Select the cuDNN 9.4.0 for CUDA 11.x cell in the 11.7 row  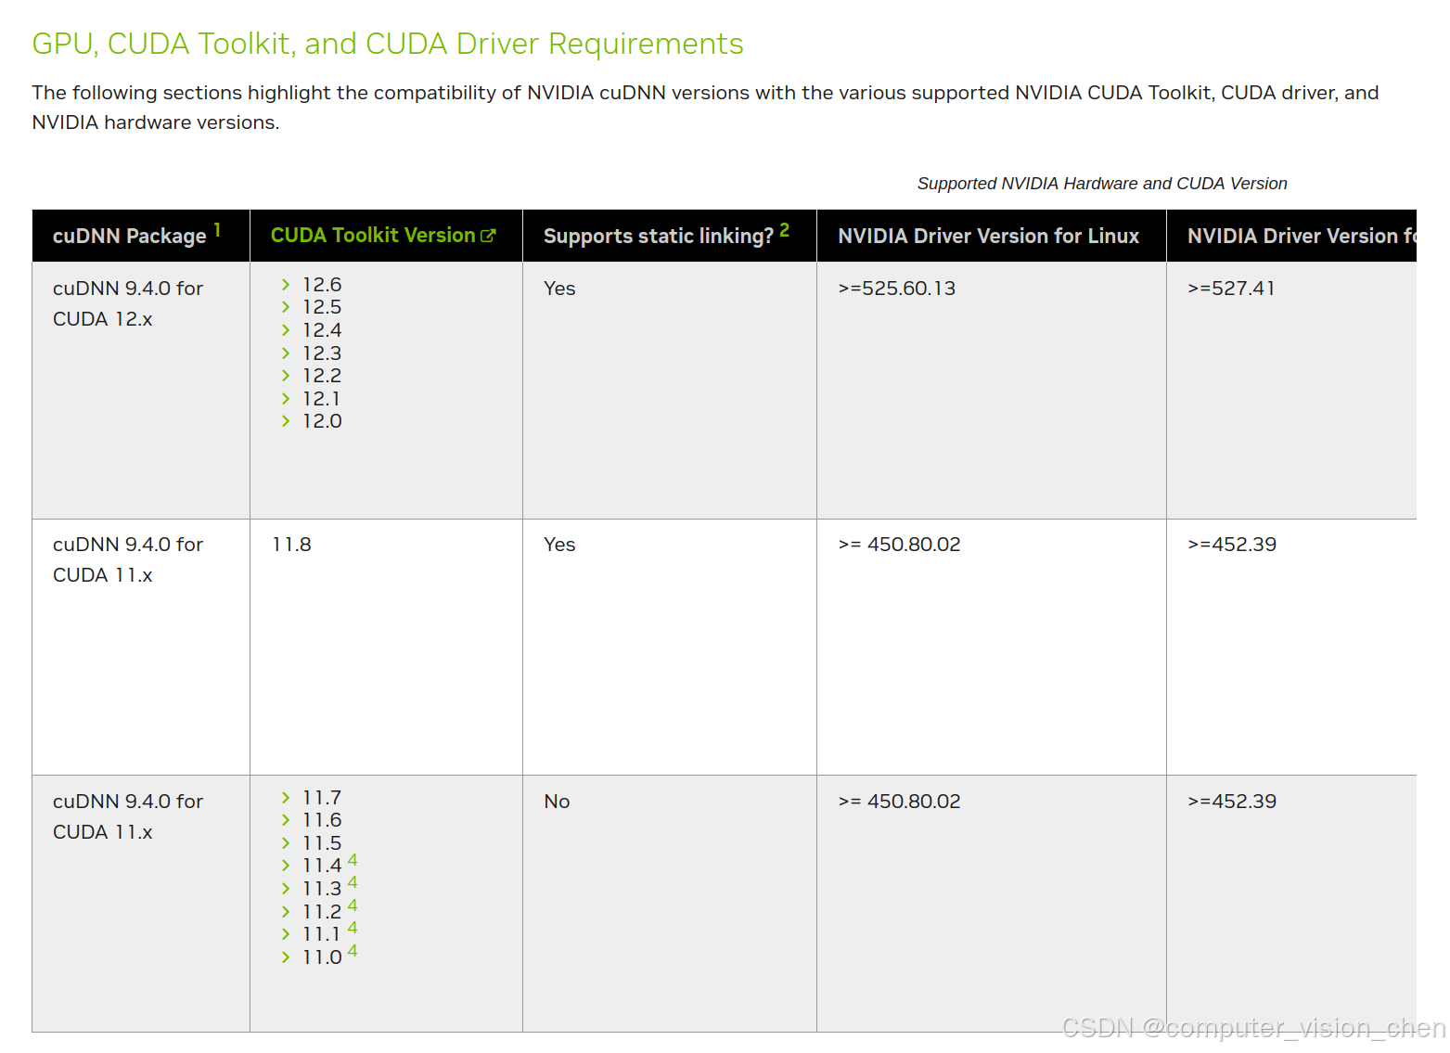coord(141,904)
